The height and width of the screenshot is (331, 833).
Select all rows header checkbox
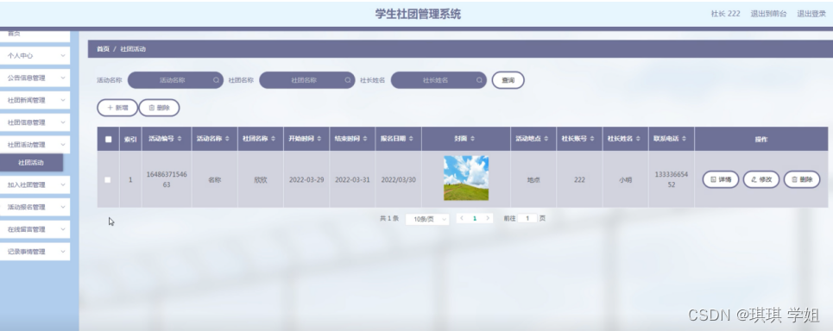pos(109,139)
